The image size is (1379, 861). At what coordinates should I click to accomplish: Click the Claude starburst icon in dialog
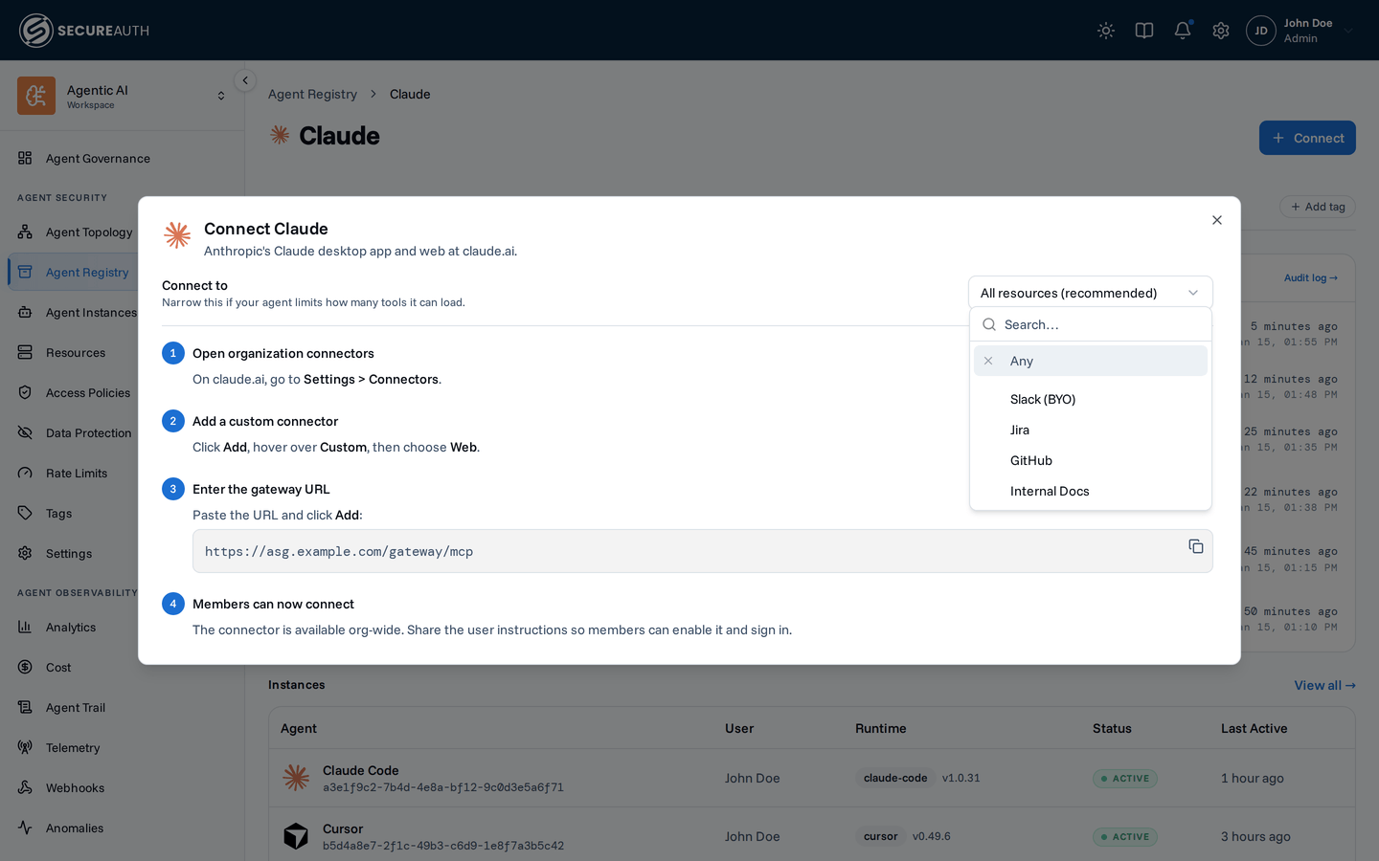[177, 234]
